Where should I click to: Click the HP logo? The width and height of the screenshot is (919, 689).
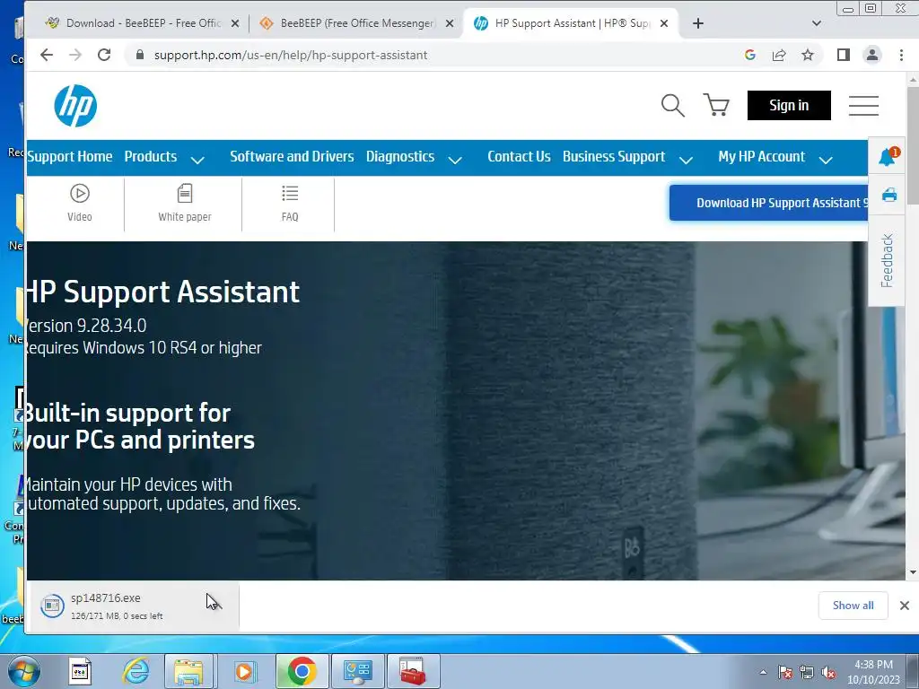[x=75, y=106]
